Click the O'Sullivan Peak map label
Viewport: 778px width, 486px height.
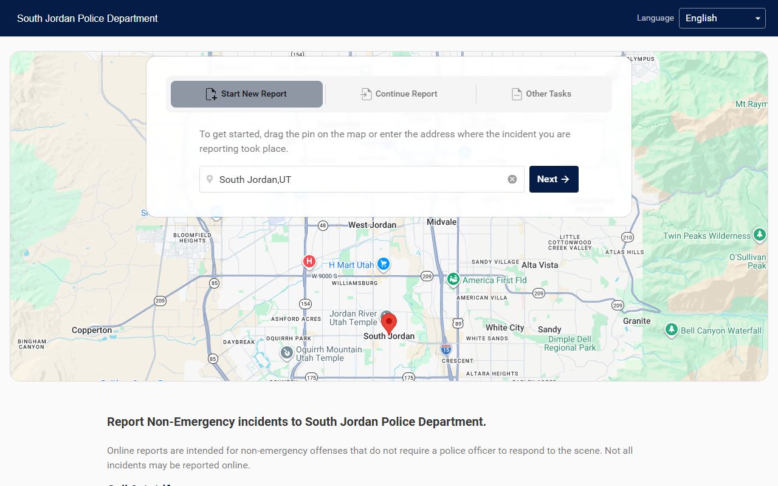coord(748,261)
